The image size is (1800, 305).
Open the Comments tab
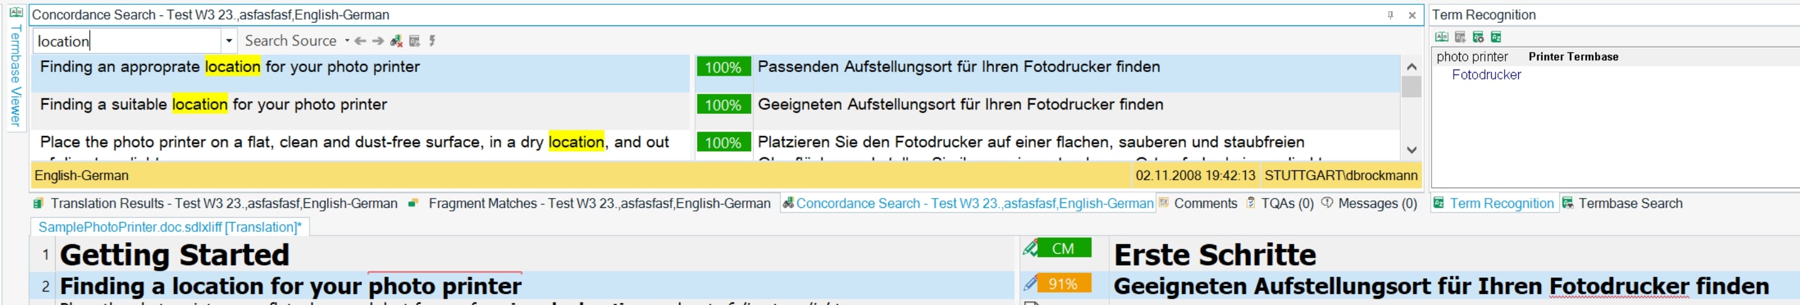1205,204
